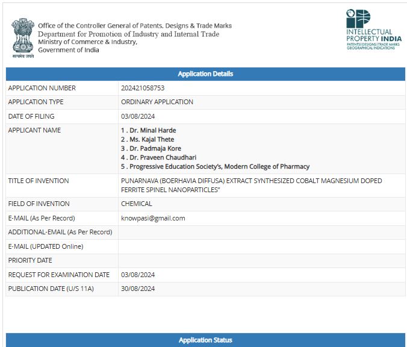Click the APPLICANT NAME label

tap(34, 130)
